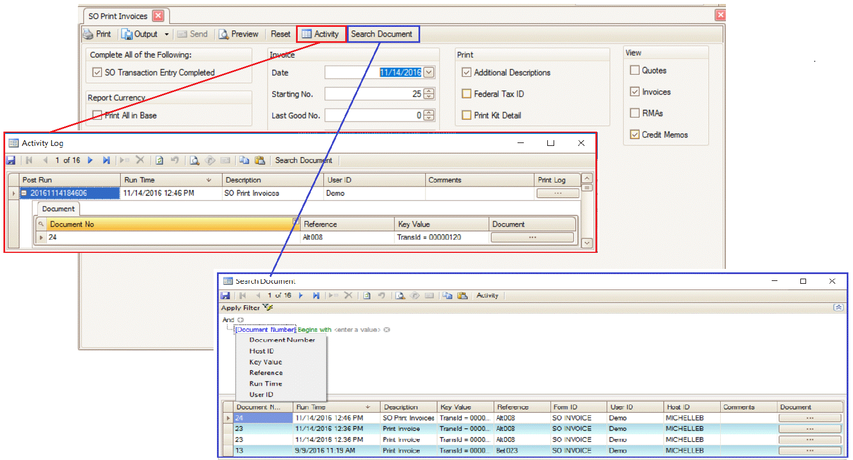Choose Run Time from the filter field list
Screen dimensions: 853x460
266,384
